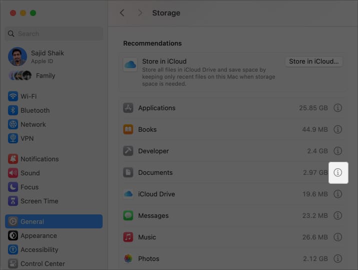
Task: Click the Wi-Fi sidebar icon
Action: pos(13,96)
